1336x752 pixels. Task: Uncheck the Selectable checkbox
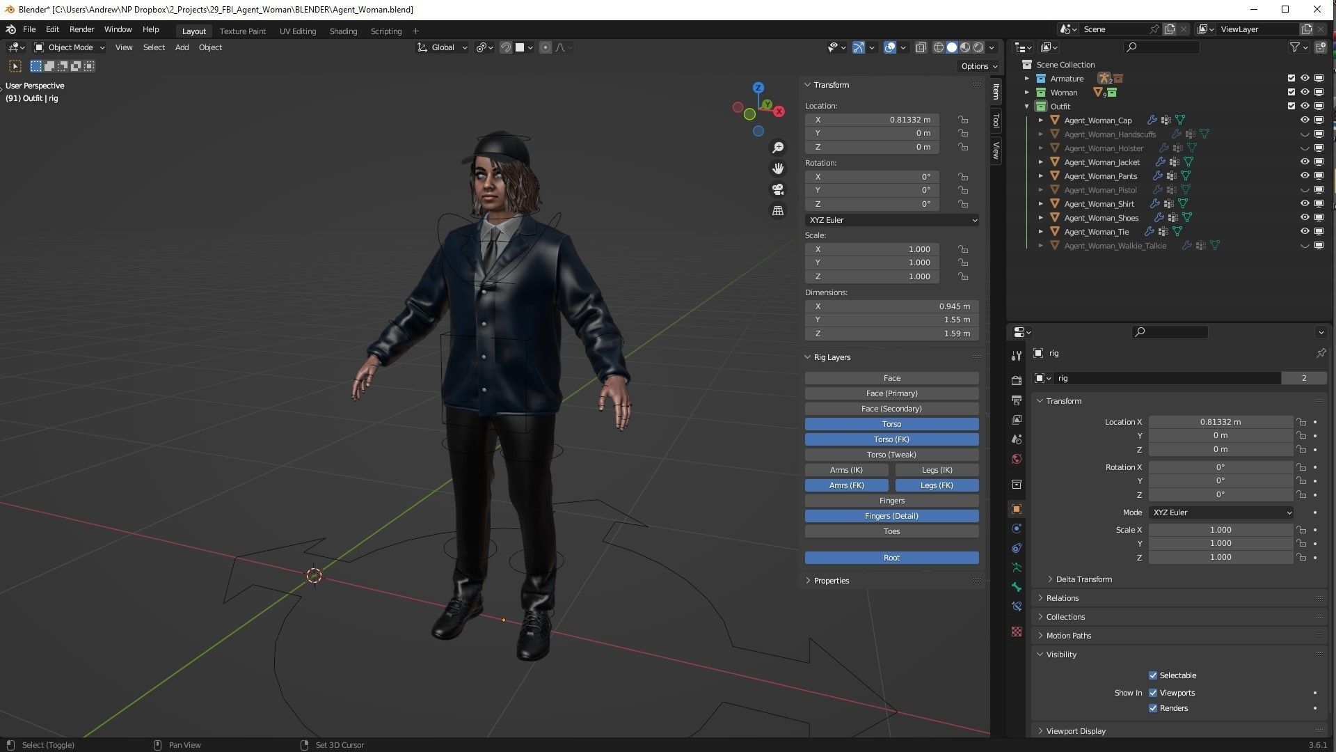click(x=1153, y=675)
